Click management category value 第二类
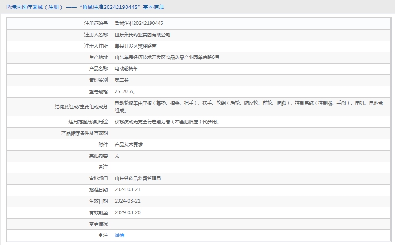 (x=122, y=80)
